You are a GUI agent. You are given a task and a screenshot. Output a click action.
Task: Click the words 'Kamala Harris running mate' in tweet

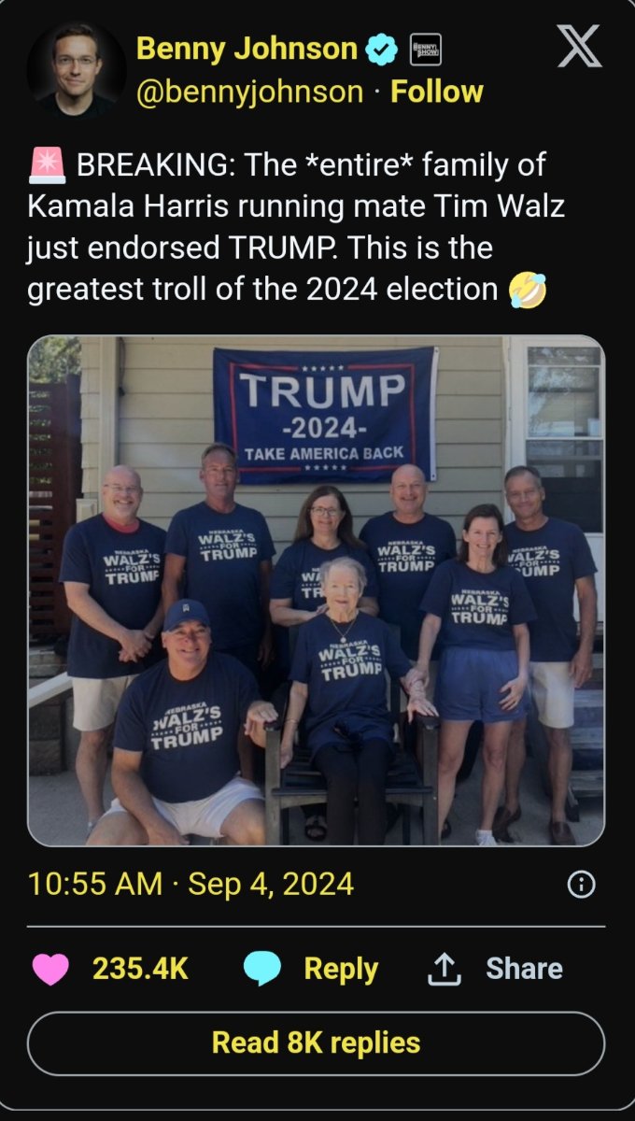(208, 207)
